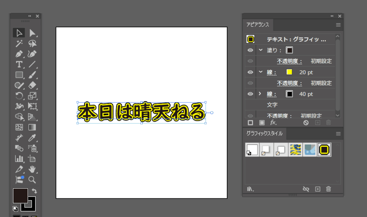
Task: Select the Magic Wand tool
Action: pos(19,44)
